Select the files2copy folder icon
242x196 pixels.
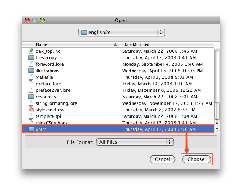click(31, 57)
